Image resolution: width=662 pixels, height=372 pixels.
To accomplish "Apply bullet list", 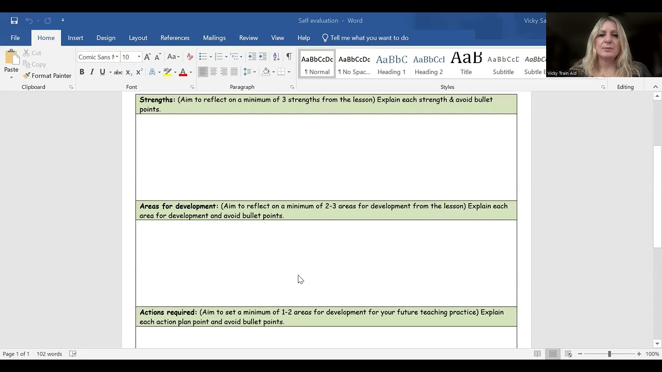I will coord(203,57).
